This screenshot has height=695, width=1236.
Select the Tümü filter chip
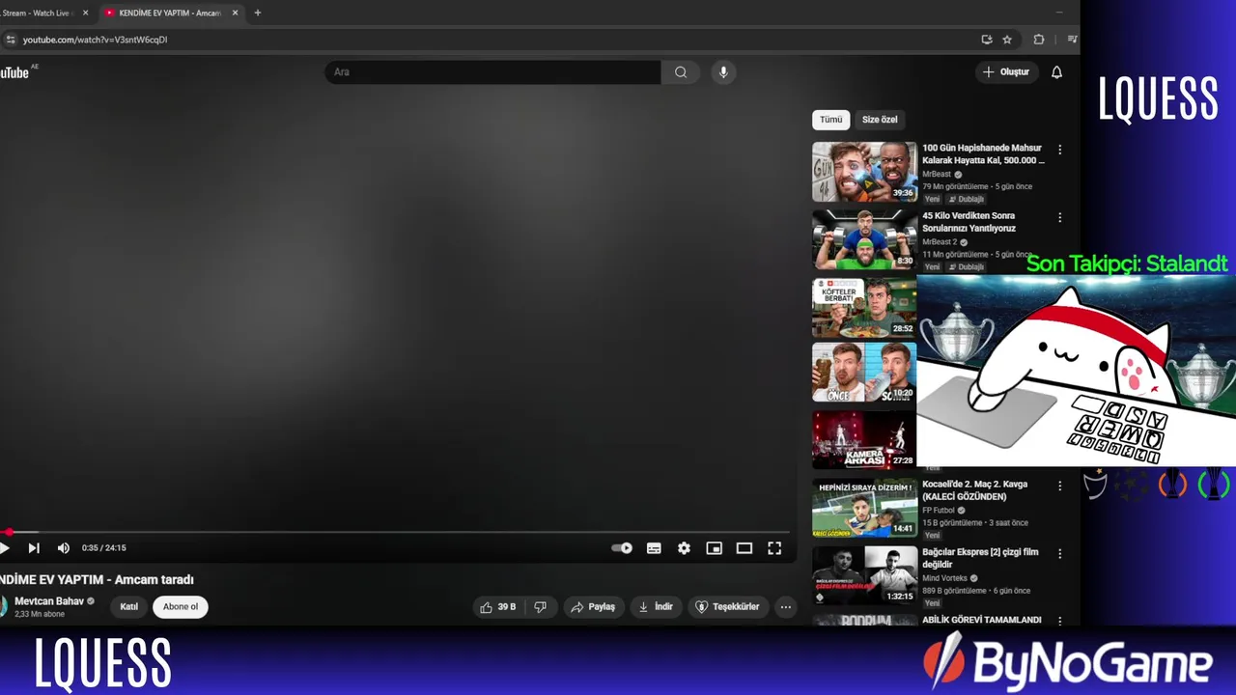pos(831,120)
